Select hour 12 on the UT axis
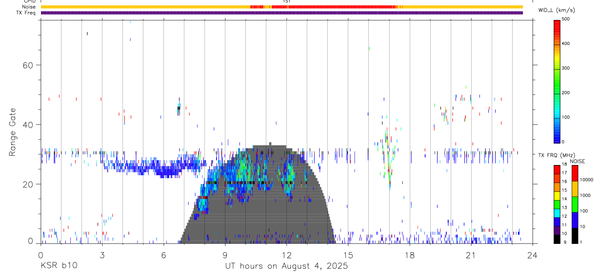599x276 pixels. (286, 255)
